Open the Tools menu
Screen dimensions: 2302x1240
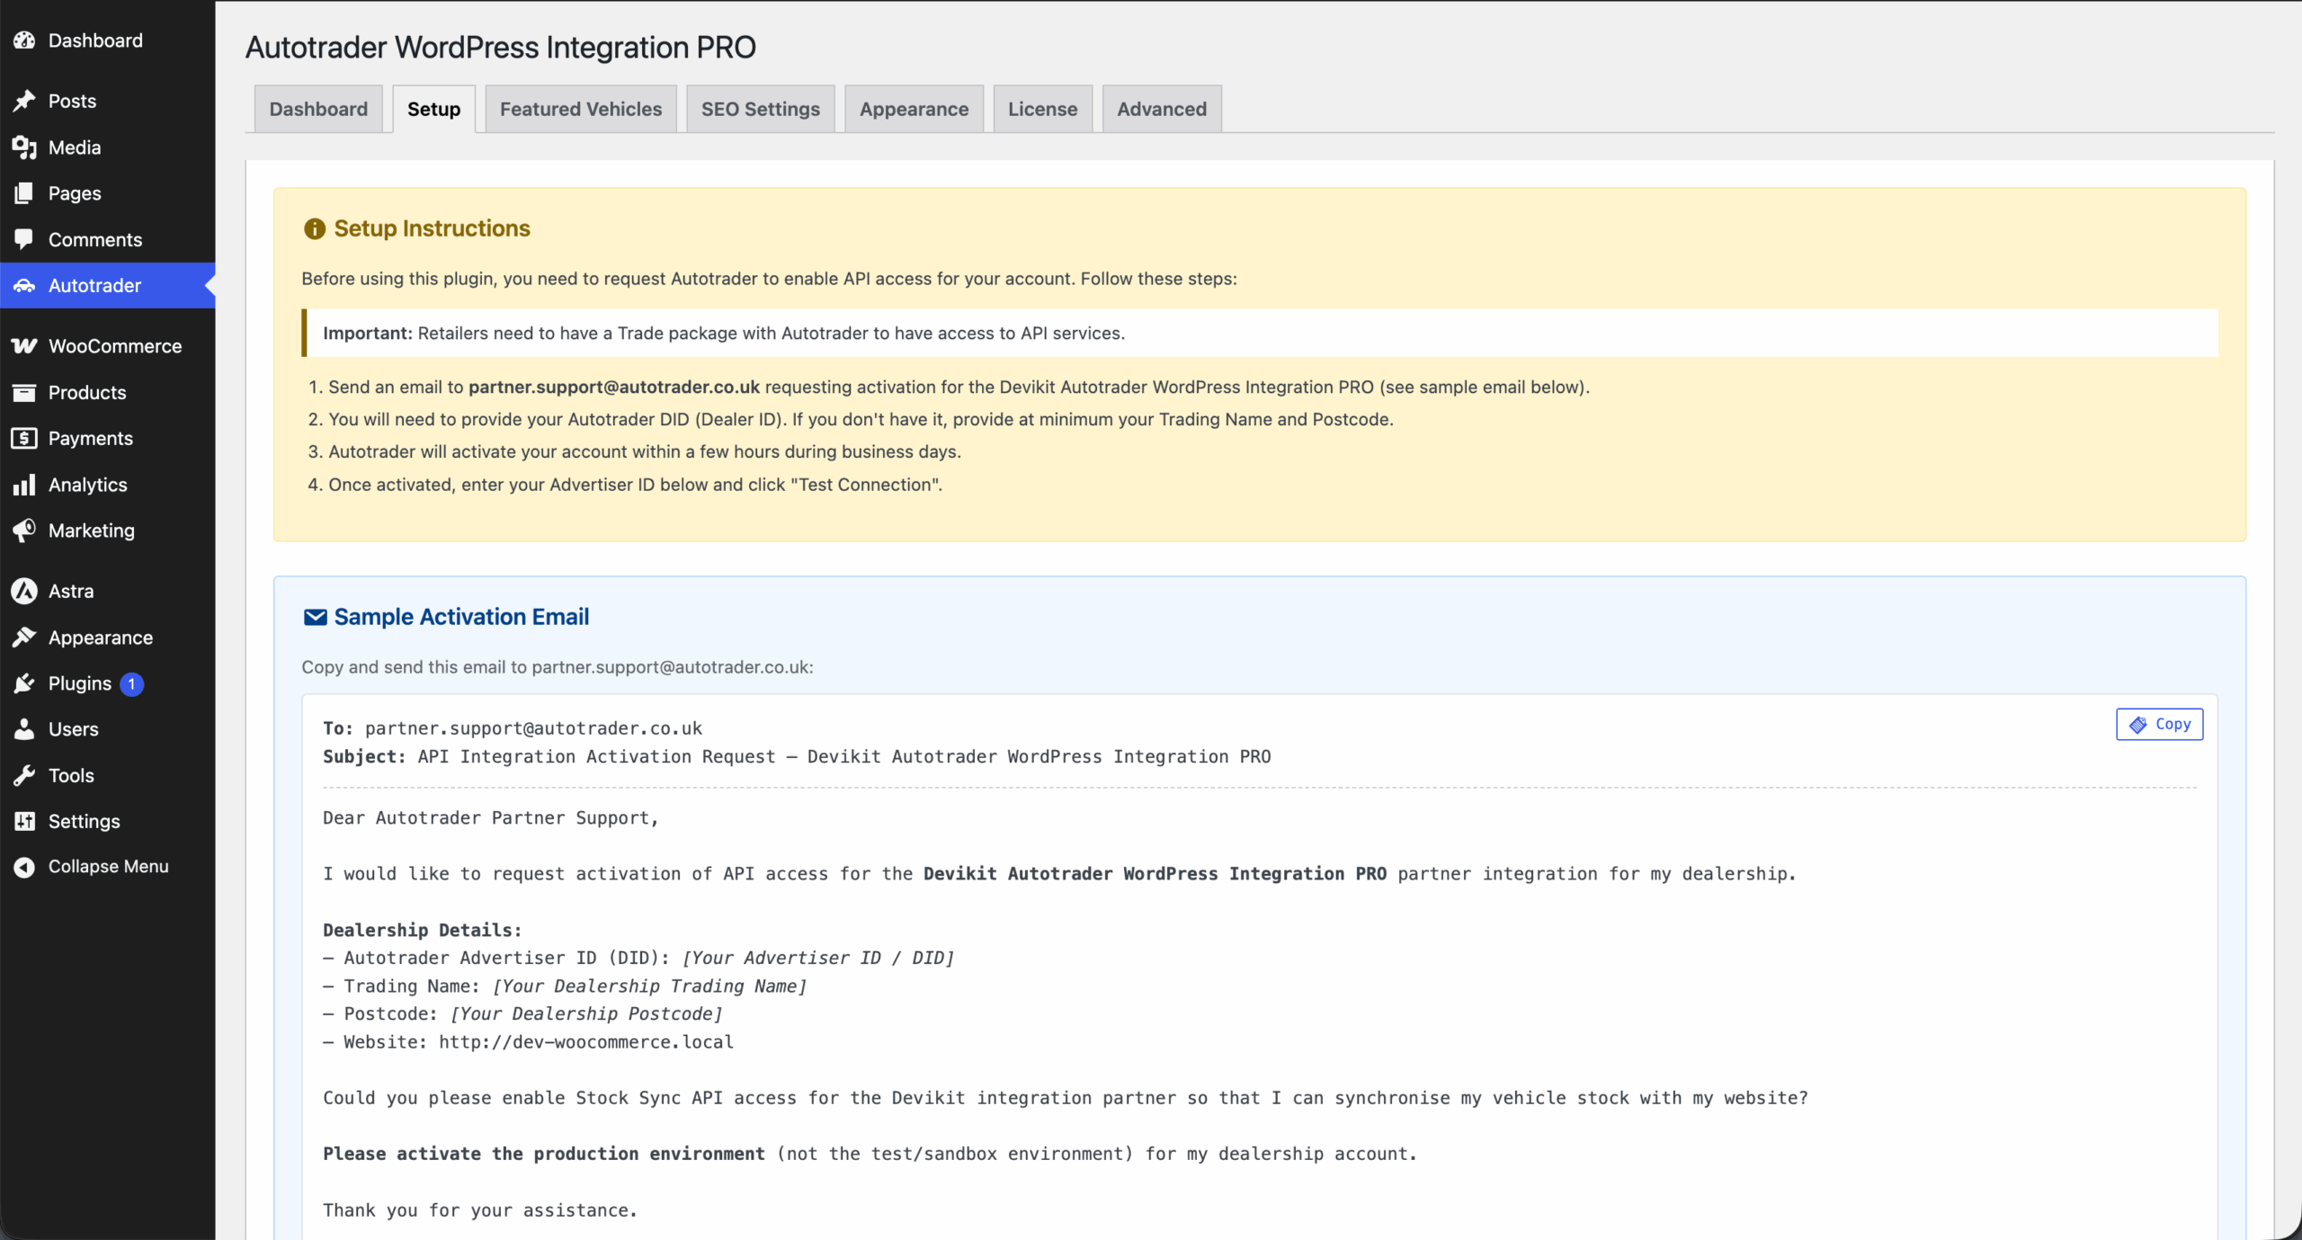(108, 775)
